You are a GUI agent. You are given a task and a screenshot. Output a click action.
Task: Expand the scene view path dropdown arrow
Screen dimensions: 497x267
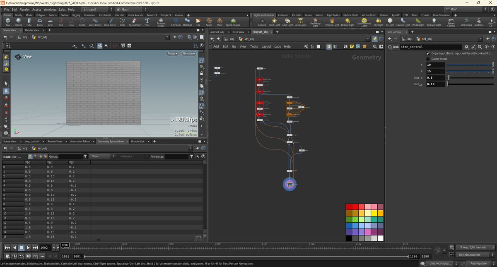click(167, 37)
